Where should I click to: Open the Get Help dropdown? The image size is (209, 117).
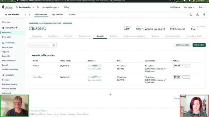coord(189,7)
